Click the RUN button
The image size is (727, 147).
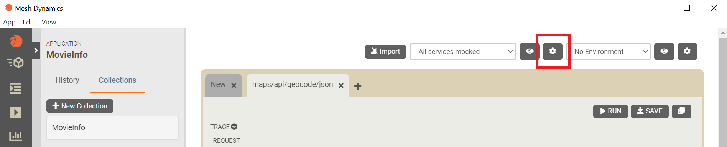coord(610,111)
